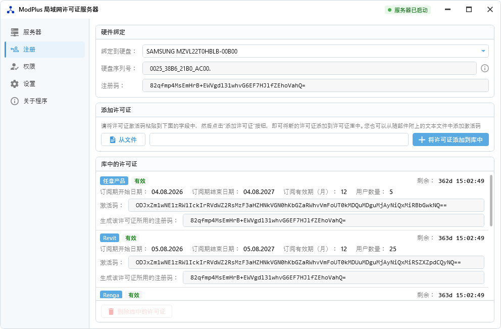Screen dimensions: 501x329
Task: Click start date 05.08.2026
Action: (x=167, y=249)
